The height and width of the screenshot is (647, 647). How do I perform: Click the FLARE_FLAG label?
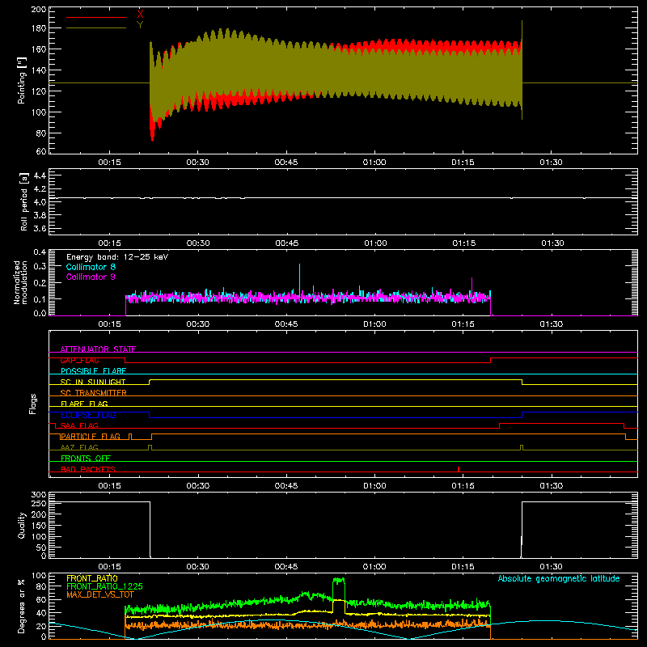click(84, 404)
